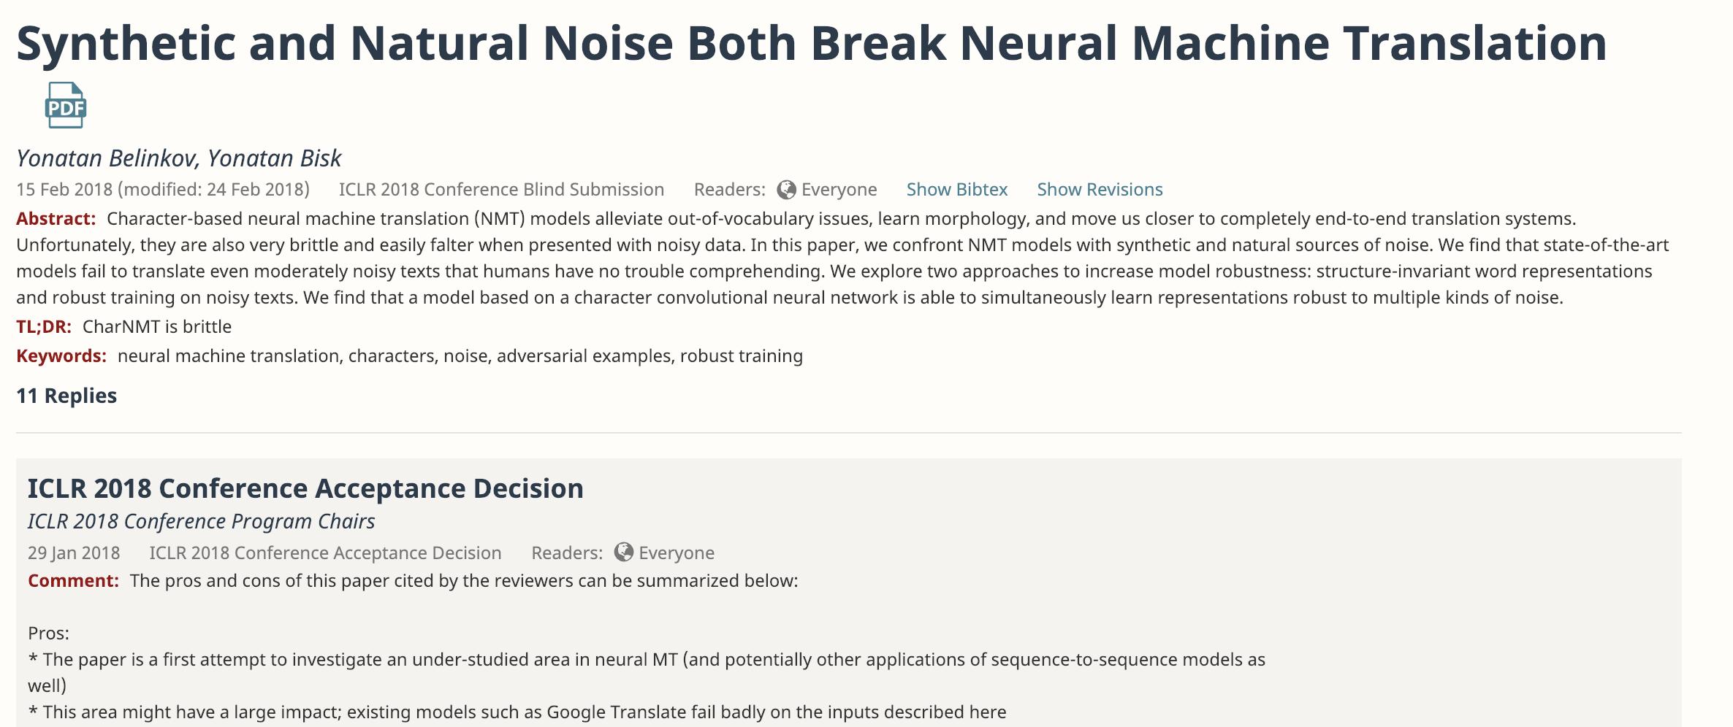The width and height of the screenshot is (1733, 727).
Task: Click ICLR 2018 Conference Acceptance Decision title
Action: [x=305, y=488]
